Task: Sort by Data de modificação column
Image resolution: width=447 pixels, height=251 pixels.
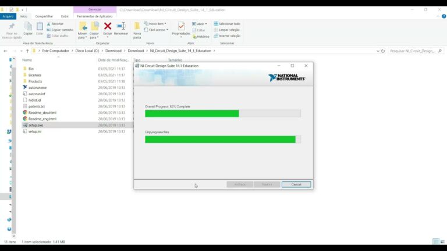Action: [113, 60]
